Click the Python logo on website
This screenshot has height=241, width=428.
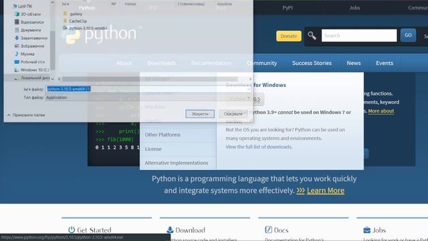point(101,35)
